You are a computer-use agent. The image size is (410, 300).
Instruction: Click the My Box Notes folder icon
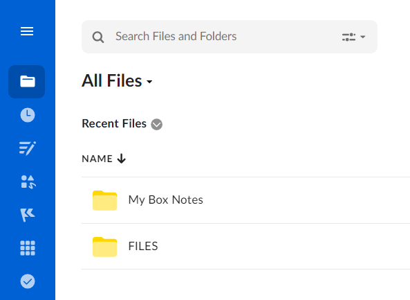(104, 200)
